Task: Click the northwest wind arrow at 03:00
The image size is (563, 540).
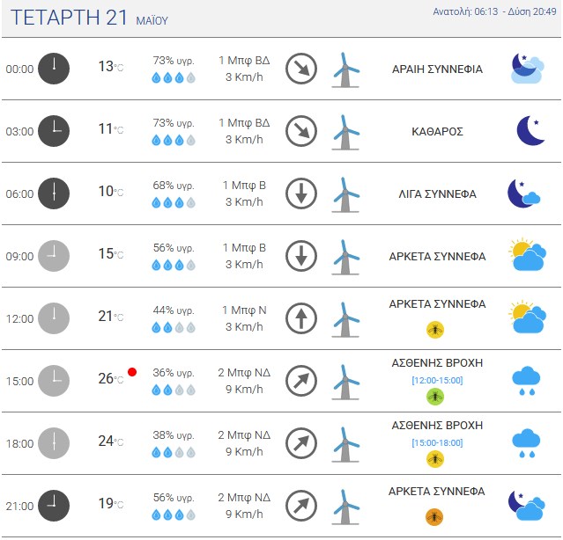Action: [301, 131]
